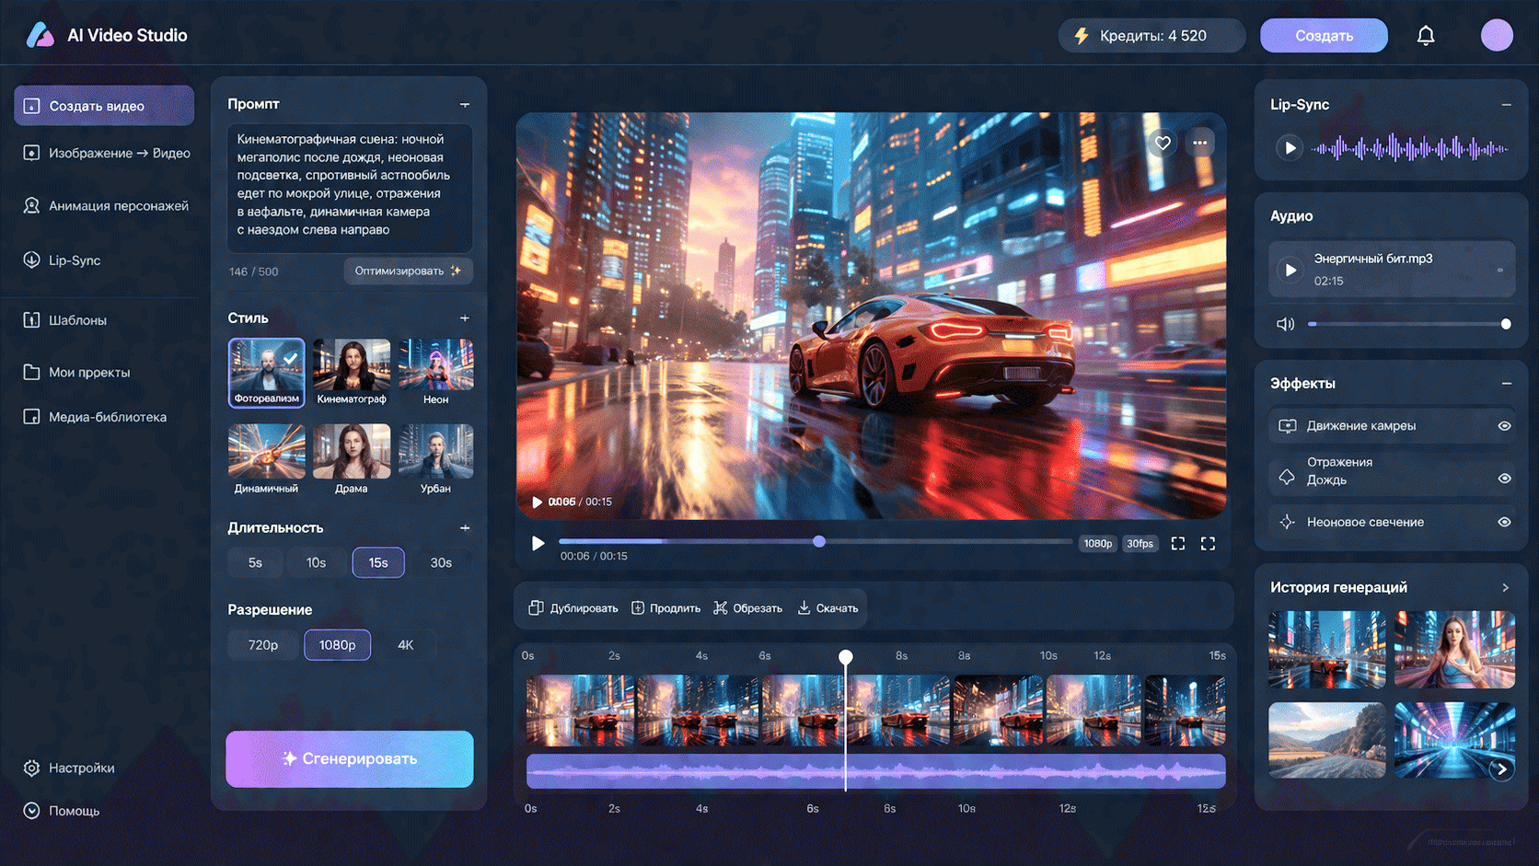Open Мои проекты in the sidebar
Image resolution: width=1539 pixels, height=866 pixels.
[x=89, y=373]
